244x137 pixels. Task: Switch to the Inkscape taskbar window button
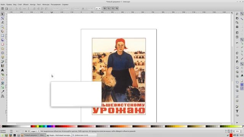click(33, 135)
